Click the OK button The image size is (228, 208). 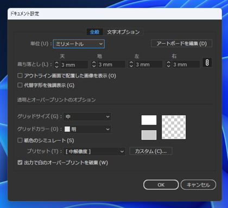(x=161, y=185)
